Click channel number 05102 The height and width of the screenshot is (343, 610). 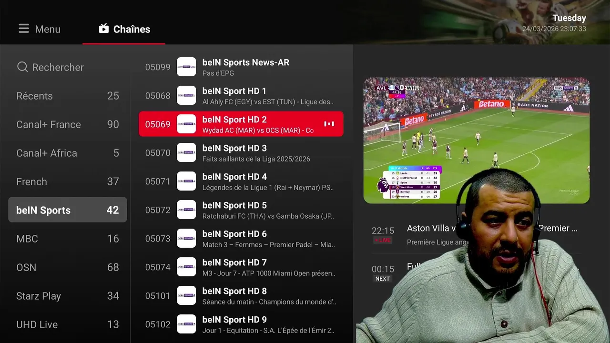click(158, 324)
